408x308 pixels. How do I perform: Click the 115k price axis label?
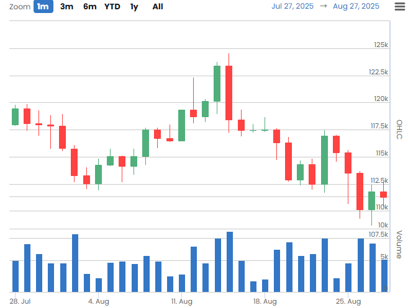[x=382, y=153]
